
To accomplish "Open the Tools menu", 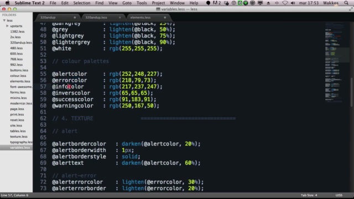I will tap(142, 3).
